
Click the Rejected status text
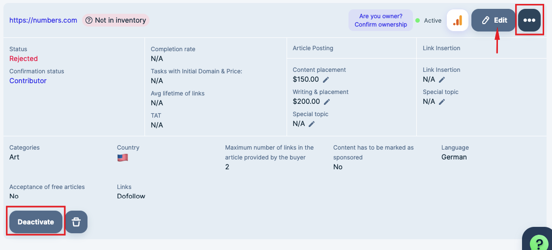24,59
